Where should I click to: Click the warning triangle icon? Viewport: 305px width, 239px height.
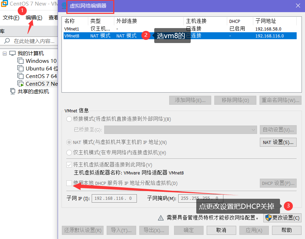pyautogui.click(x=161, y=218)
